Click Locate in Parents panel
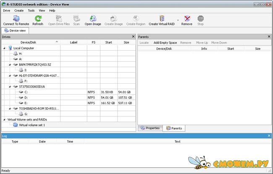This screenshot has height=174, width=273. pos(144,43)
